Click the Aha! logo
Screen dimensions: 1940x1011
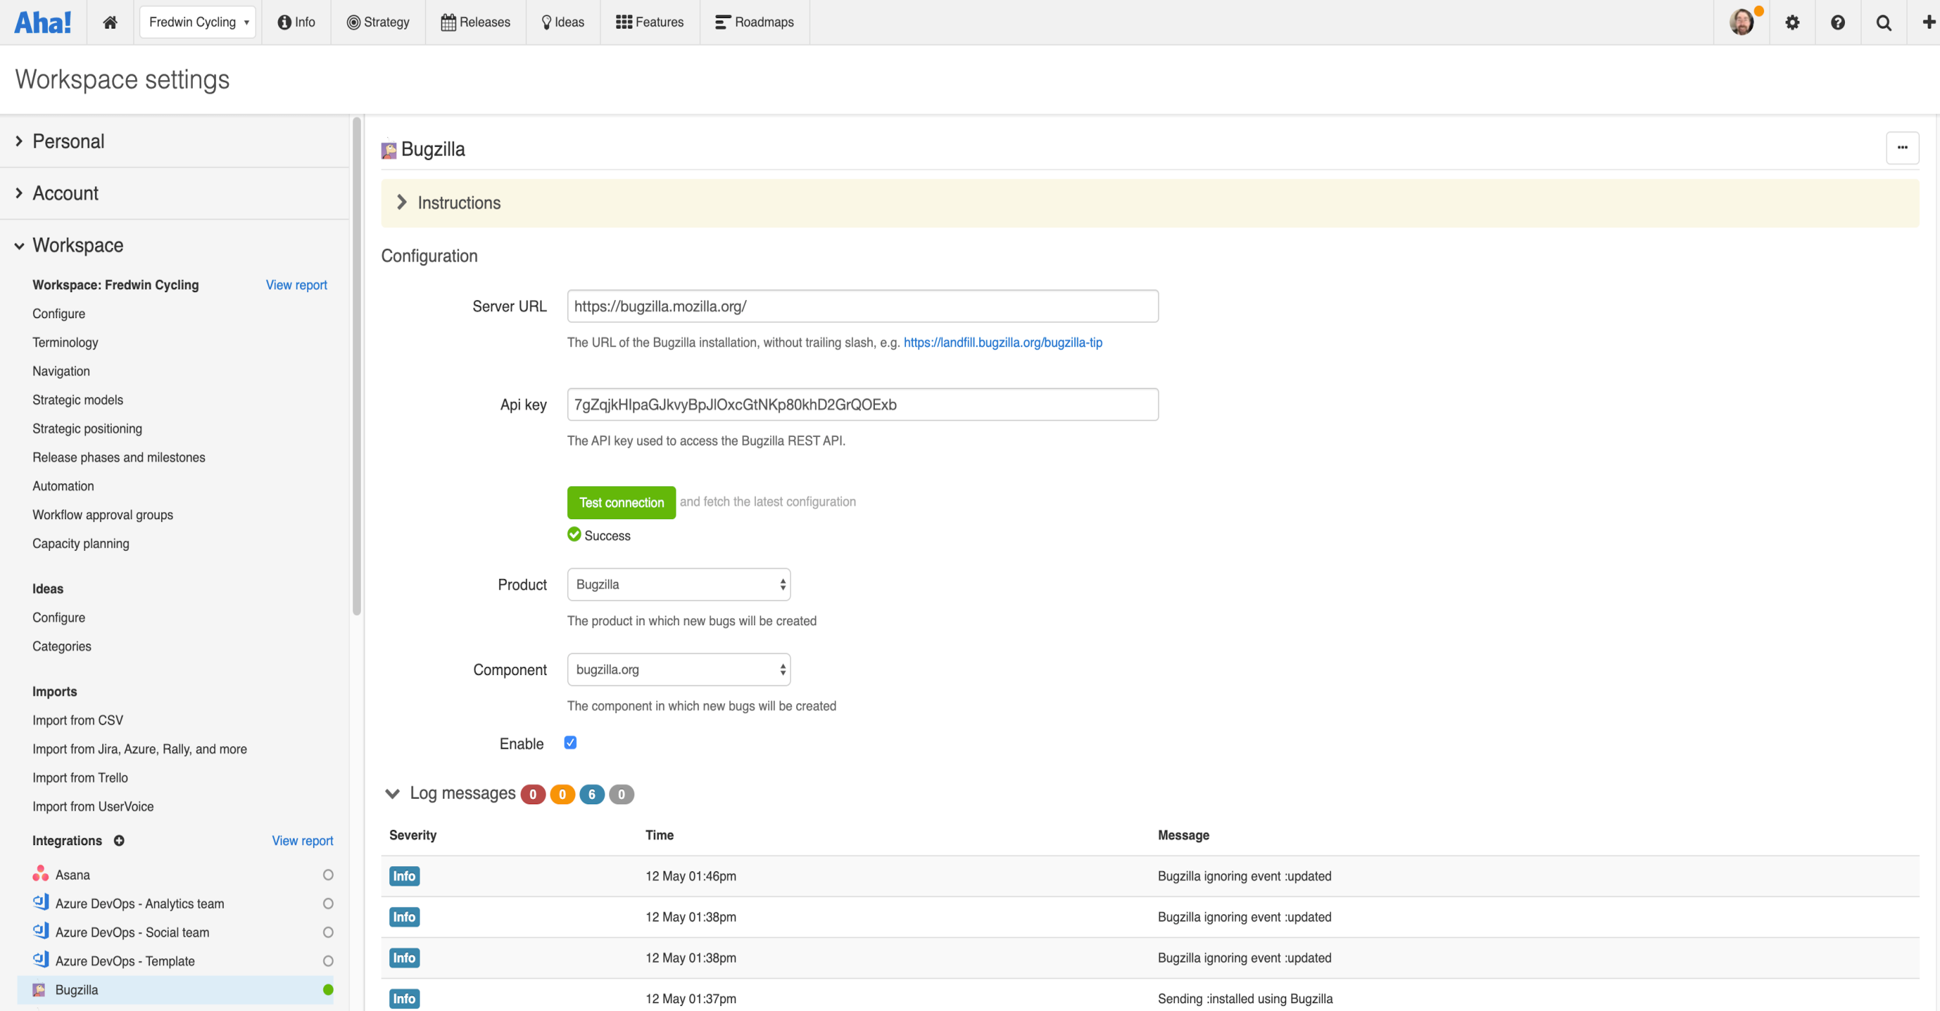[43, 22]
